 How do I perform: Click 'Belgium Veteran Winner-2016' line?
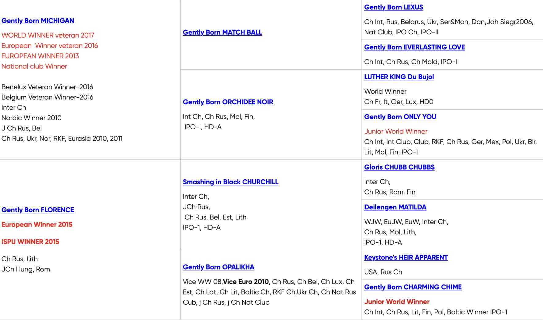pos(48,97)
